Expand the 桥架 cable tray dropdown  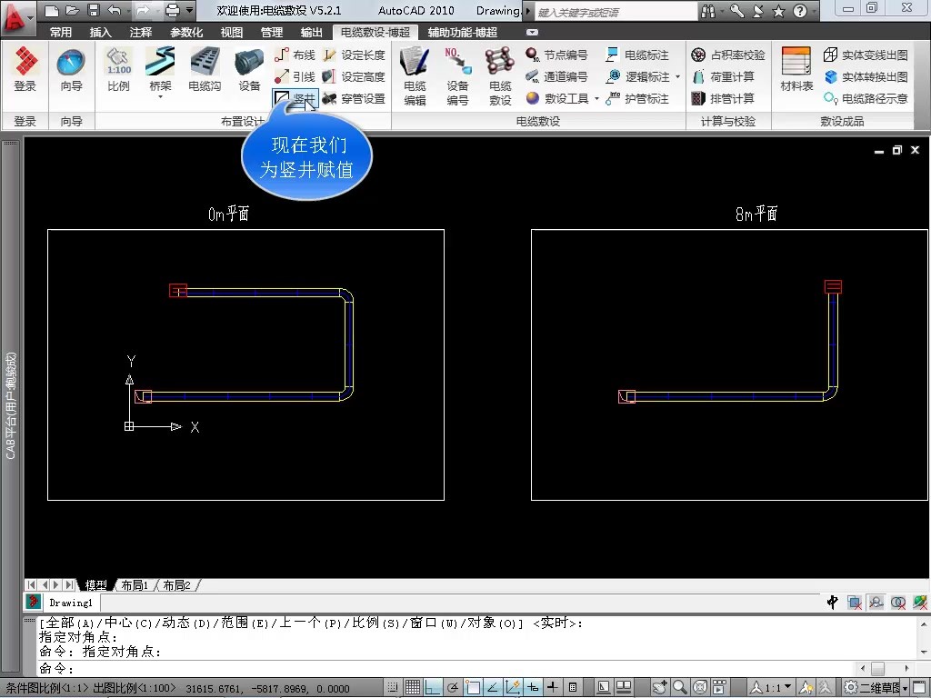coord(160,96)
